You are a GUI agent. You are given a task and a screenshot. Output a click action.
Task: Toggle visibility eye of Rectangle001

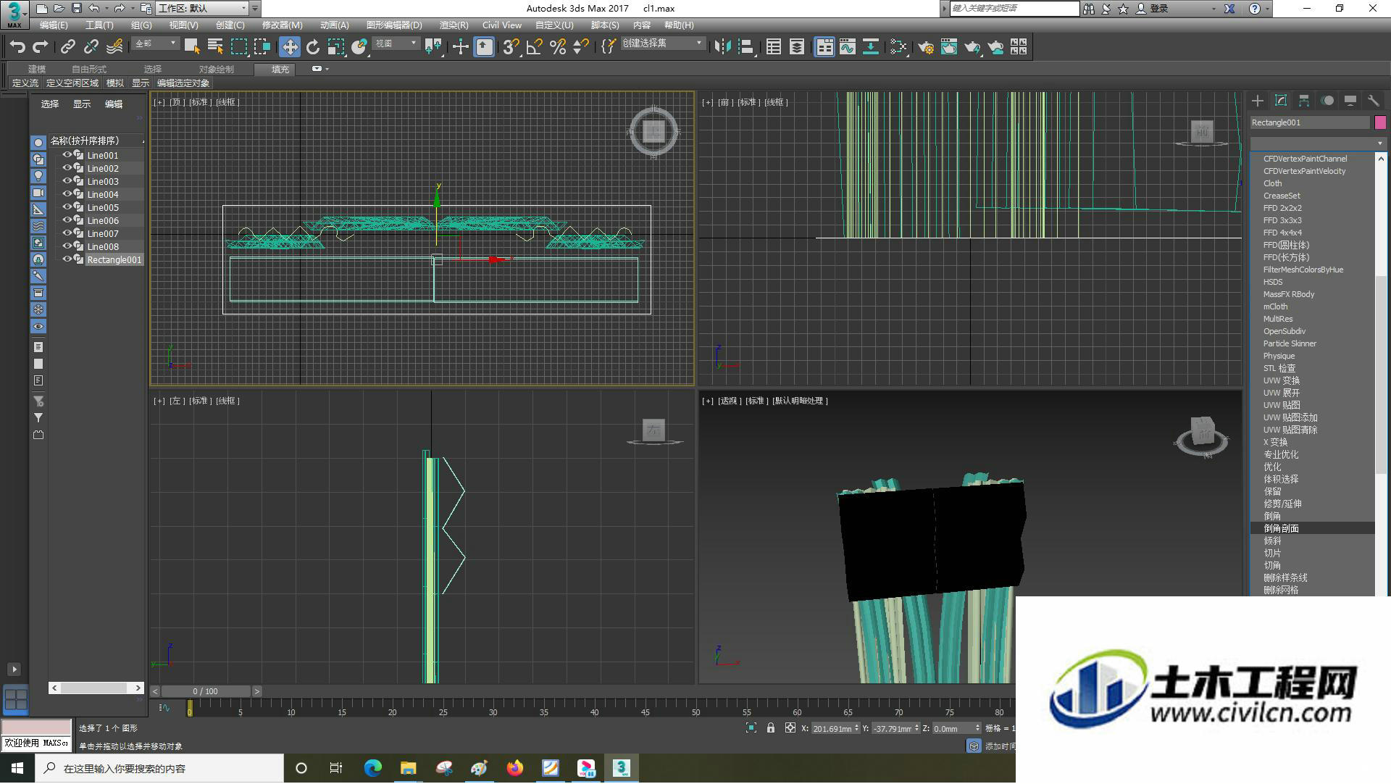[67, 259]
